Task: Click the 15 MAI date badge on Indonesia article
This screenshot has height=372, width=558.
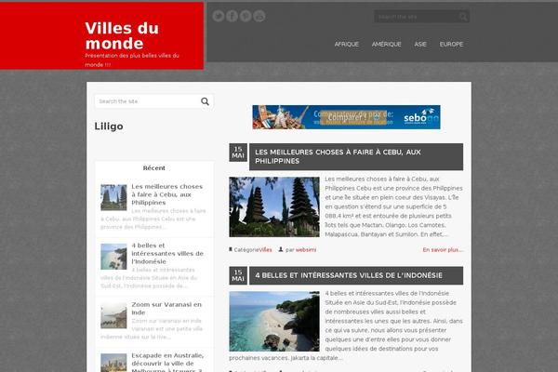Action: click(x=238, y=275)
